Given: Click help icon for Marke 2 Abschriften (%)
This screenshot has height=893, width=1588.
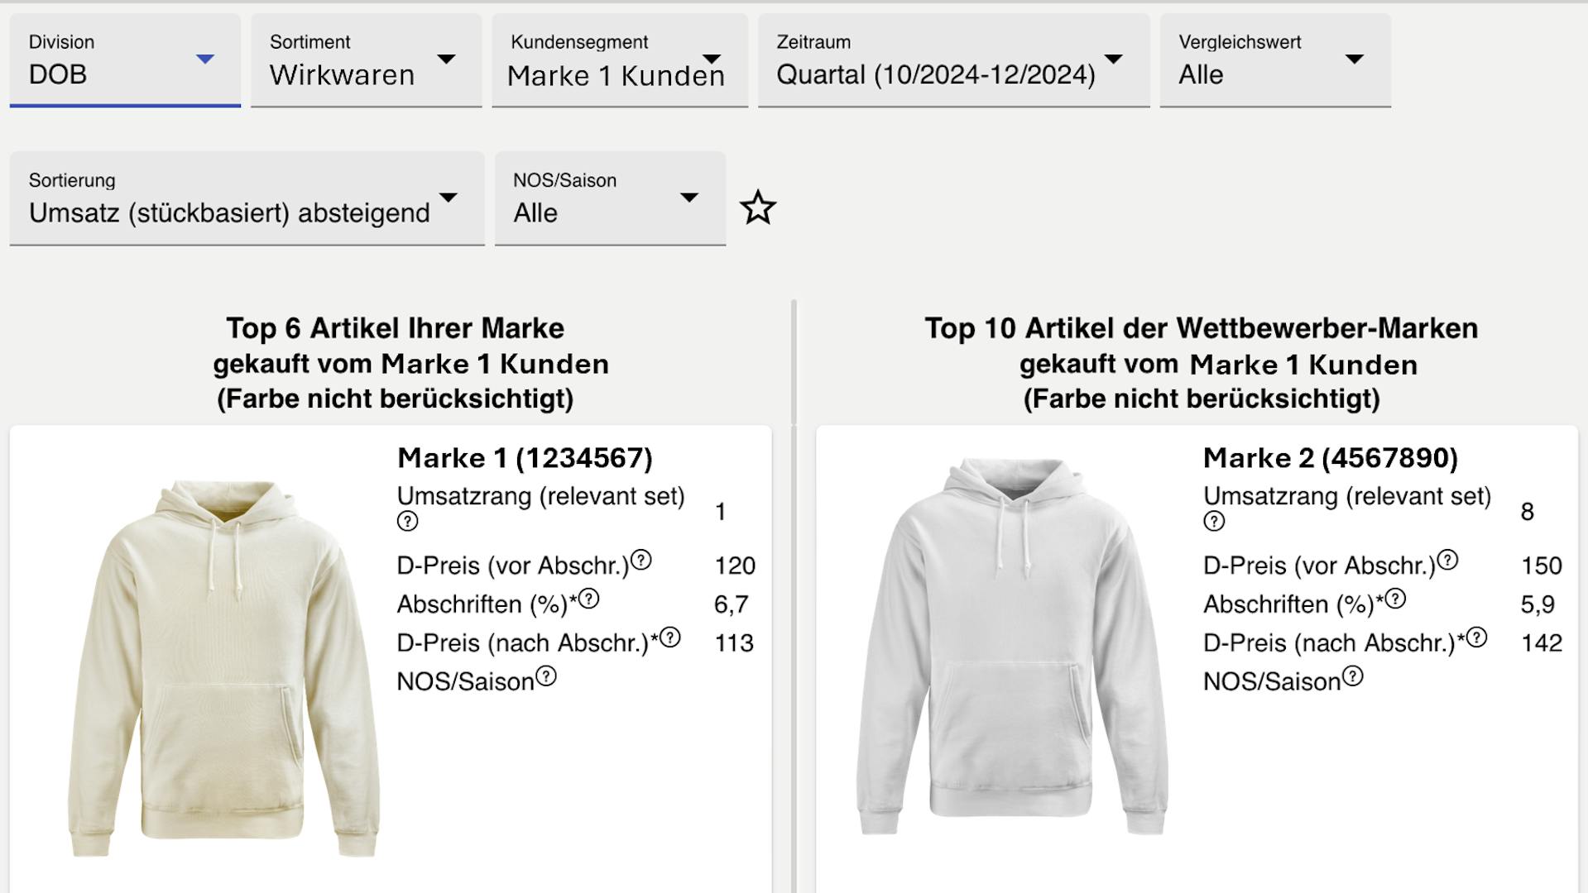Looking at the screenshot, I should click(x=1395, y=599).
